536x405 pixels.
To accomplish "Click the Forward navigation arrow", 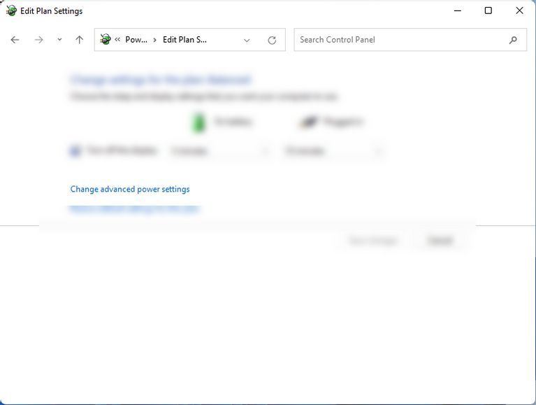I will click(39, 40).
